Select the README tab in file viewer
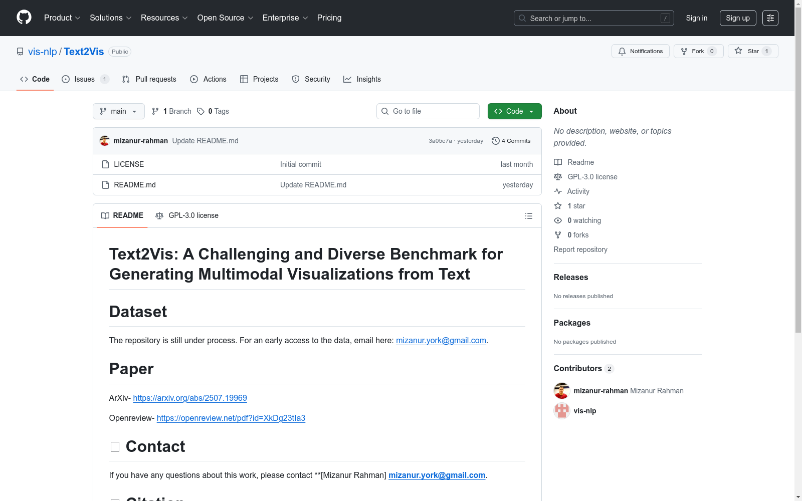The width and height of the screenshot is (802, 501). tap(122, 215)
